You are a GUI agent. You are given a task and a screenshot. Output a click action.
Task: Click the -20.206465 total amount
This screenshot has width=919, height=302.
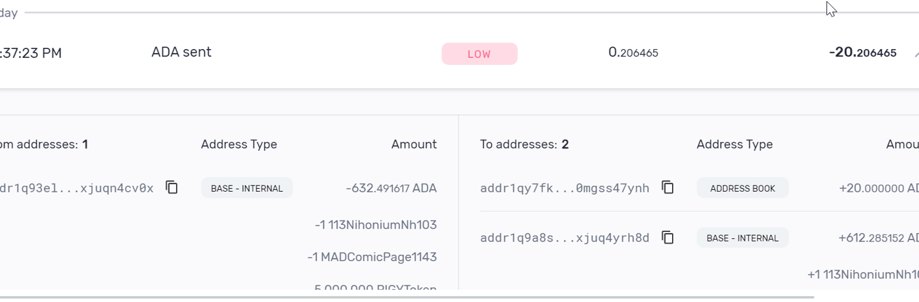(862, 53)
